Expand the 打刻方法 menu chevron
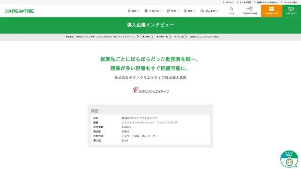 (x=161, y=11)
